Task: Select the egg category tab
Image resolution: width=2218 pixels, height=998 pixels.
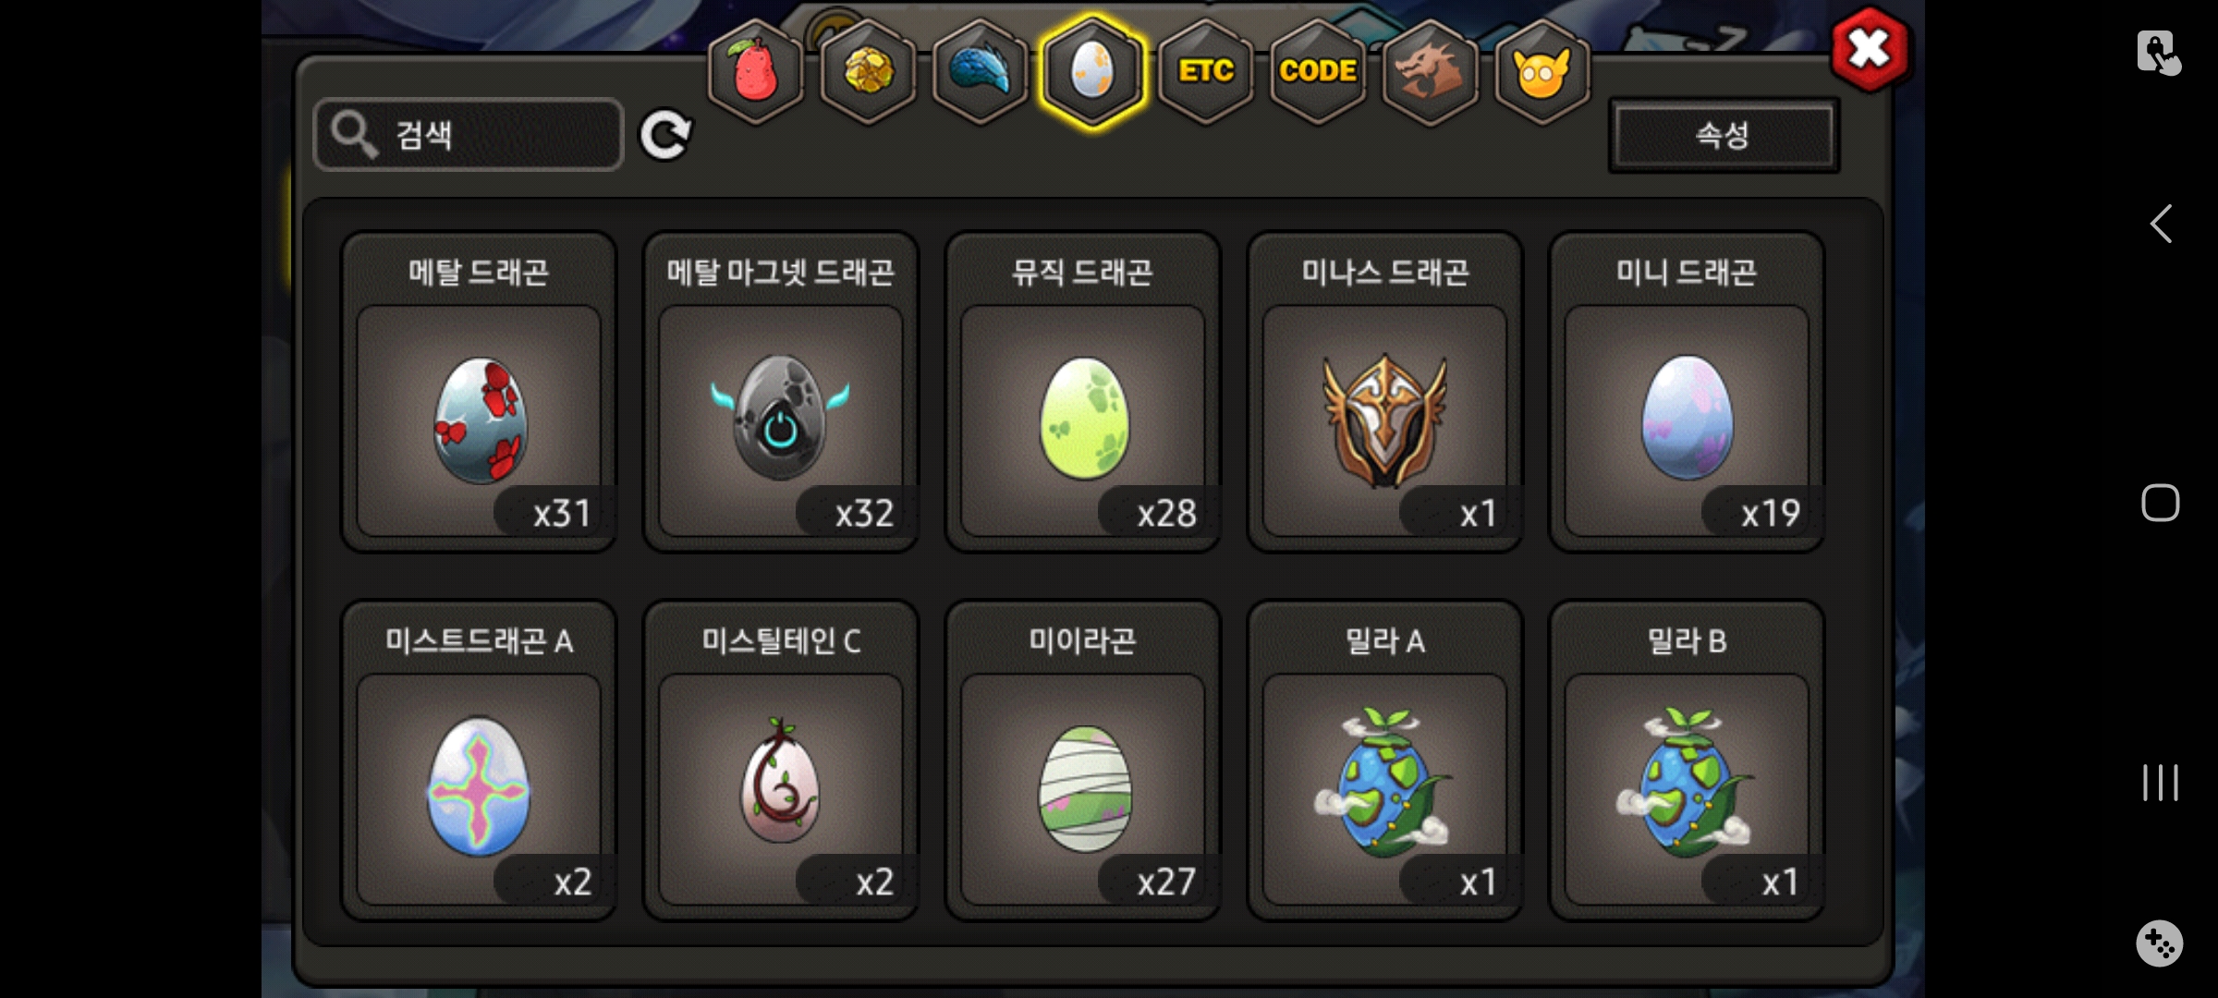Action: click(1092, 71)
